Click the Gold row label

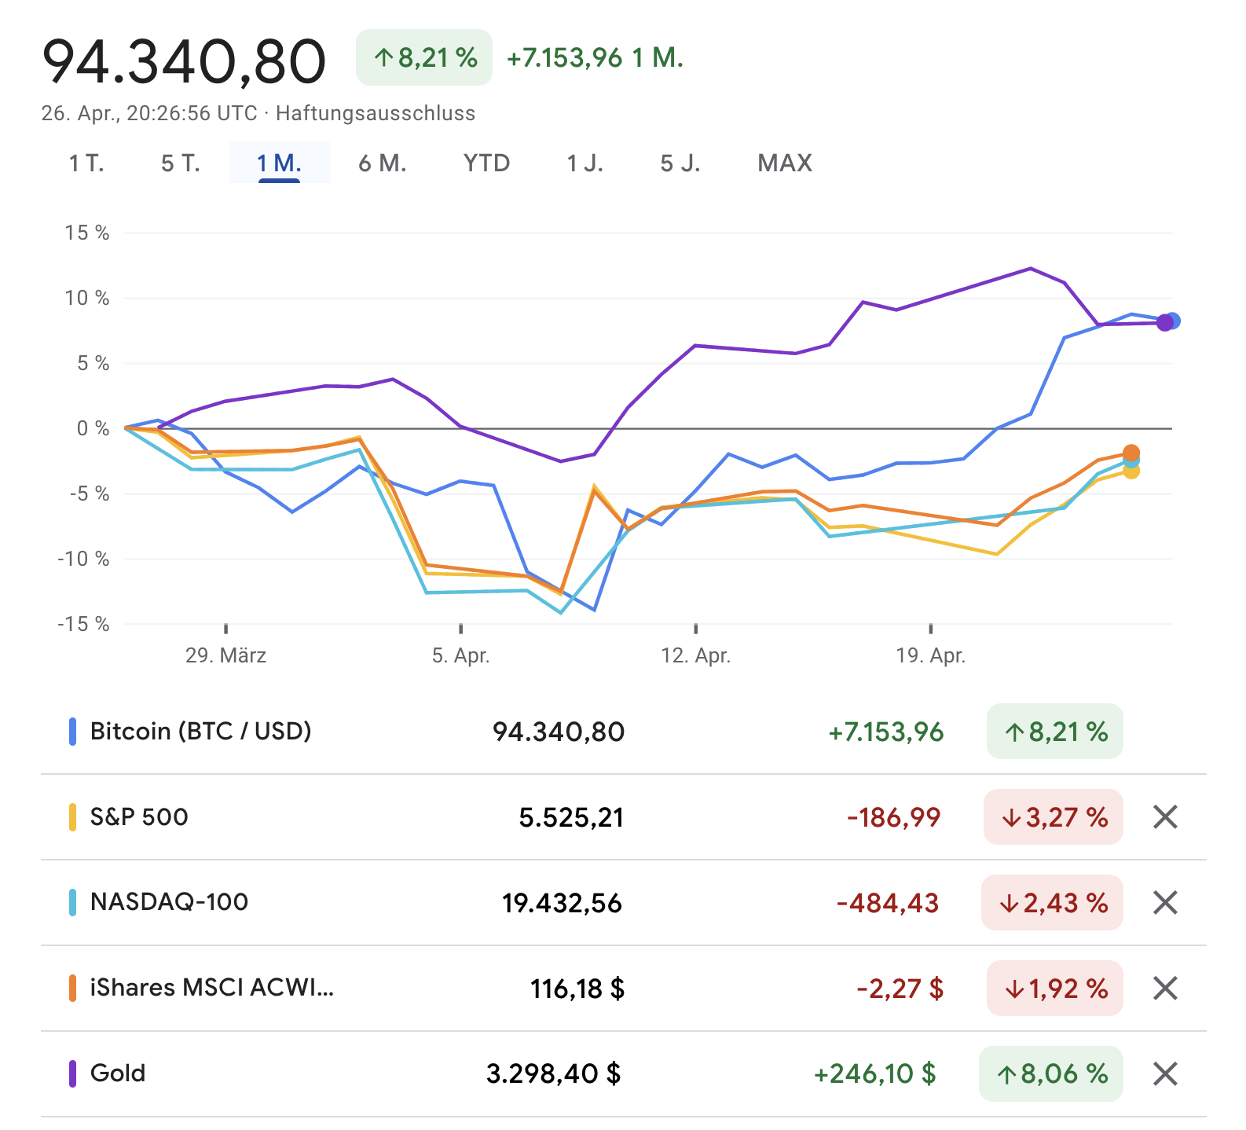(118, 1073)
